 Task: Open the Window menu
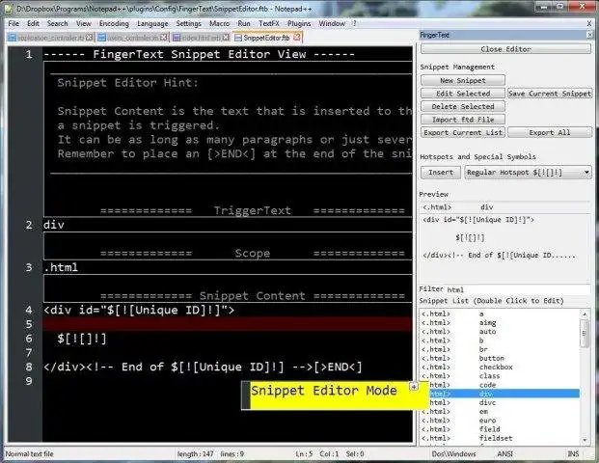point(332,23)
